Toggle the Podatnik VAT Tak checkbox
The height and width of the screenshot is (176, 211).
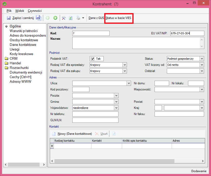[x=92, y=59]
